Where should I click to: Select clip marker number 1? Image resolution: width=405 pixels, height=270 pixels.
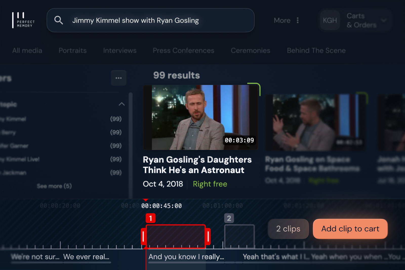[x=151, y=218]
